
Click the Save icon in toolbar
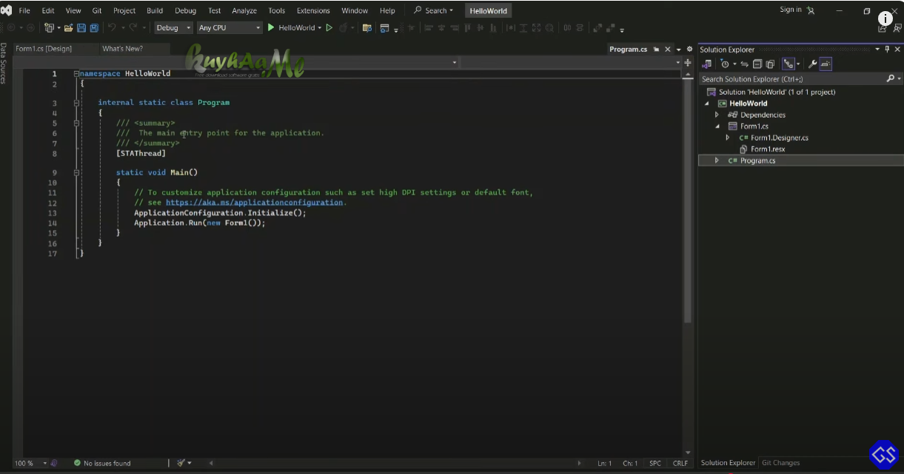pyautogui.click(x=81, y=28)
